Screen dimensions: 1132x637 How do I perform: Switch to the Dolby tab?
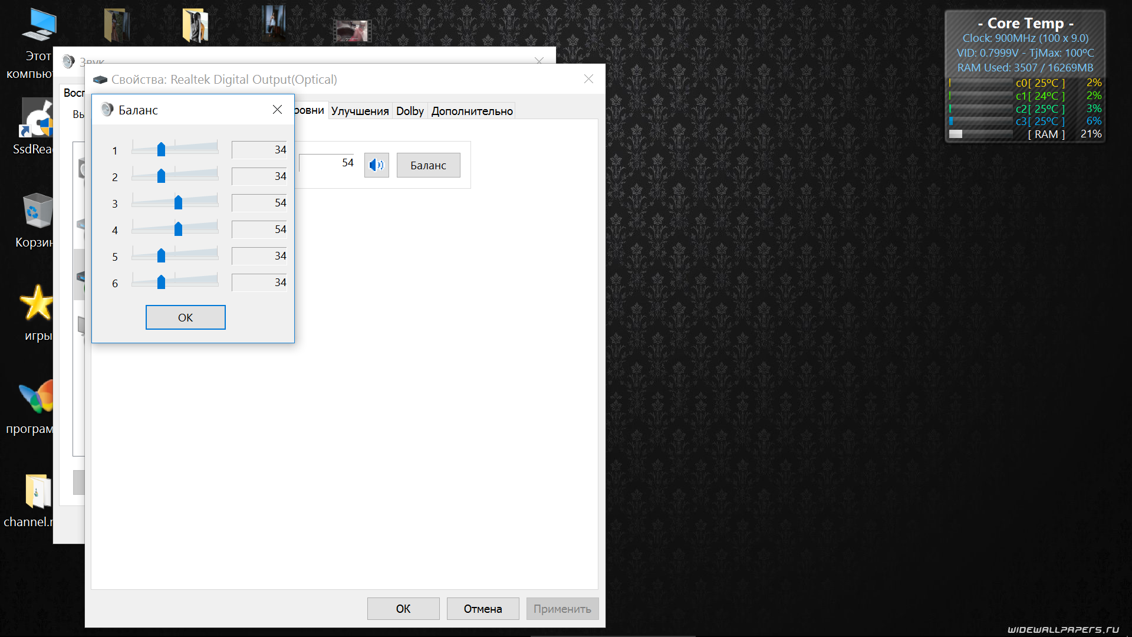[x=410, y=111]
